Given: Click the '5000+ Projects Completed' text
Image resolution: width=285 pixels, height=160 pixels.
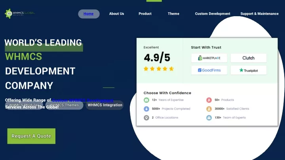Looking at the screenshot, I should coord(171,109).
